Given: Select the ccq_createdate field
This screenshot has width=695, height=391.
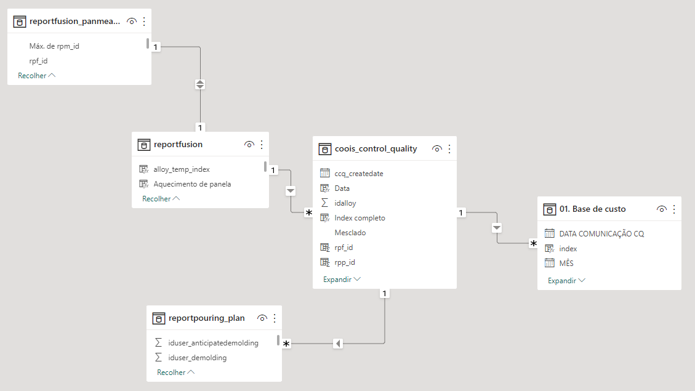Looking at the screenshot, I should tap(359, 174).
